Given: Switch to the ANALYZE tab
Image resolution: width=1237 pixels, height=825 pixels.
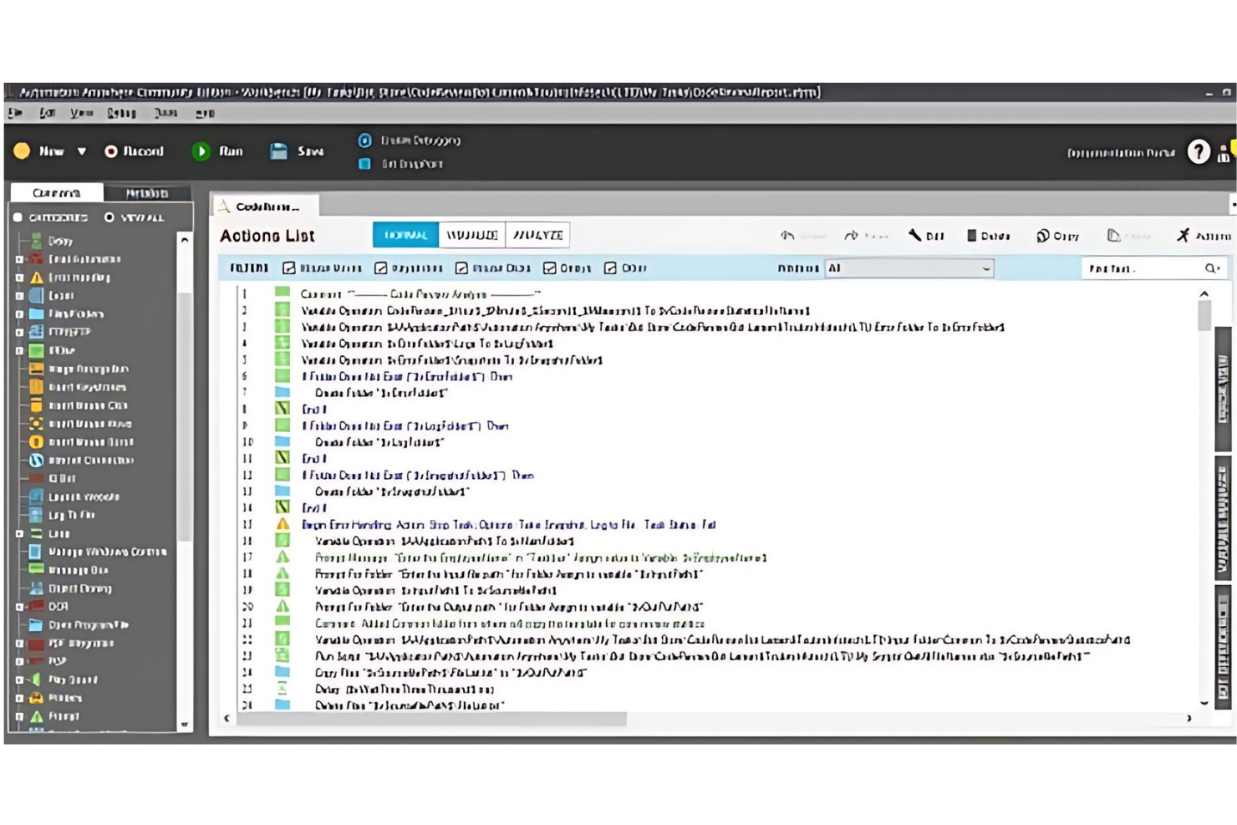Looking at the screenshot, I should (x=537, y=235).
